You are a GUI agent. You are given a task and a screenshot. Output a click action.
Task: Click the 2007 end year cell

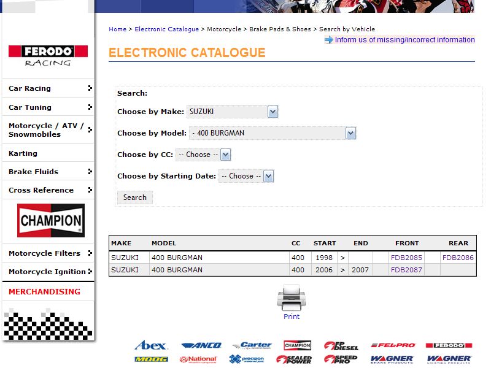[x=360, y=270]
